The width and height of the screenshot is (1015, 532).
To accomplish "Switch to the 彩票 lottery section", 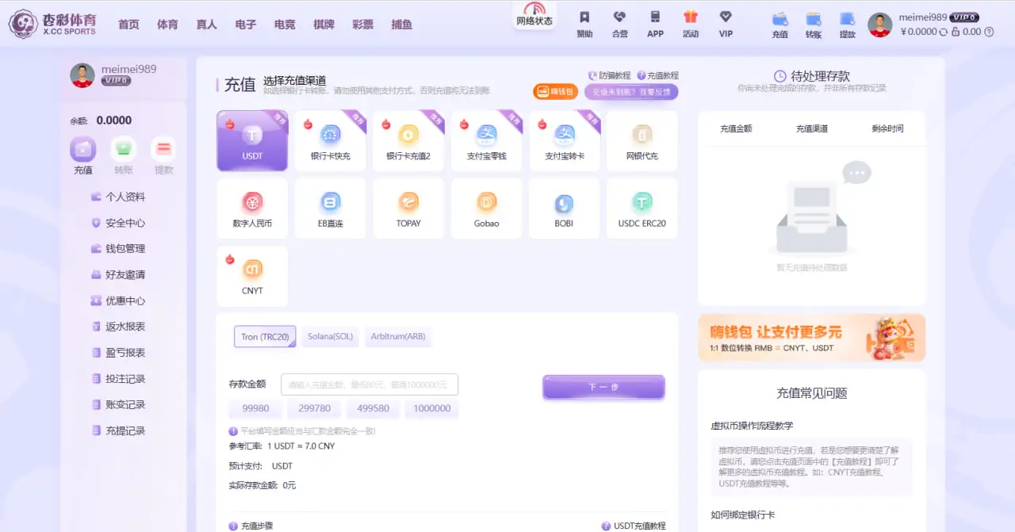I will [362, 24].
